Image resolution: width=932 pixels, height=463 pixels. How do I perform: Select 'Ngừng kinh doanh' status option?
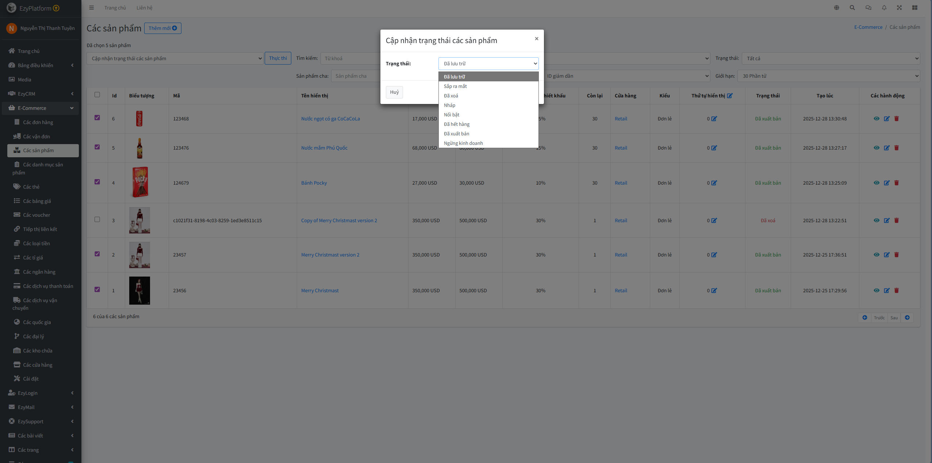tap(463, 143)
